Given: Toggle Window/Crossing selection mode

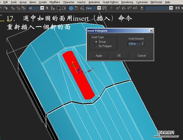Looking at the screenshot, I should click(x=64, y=8).
